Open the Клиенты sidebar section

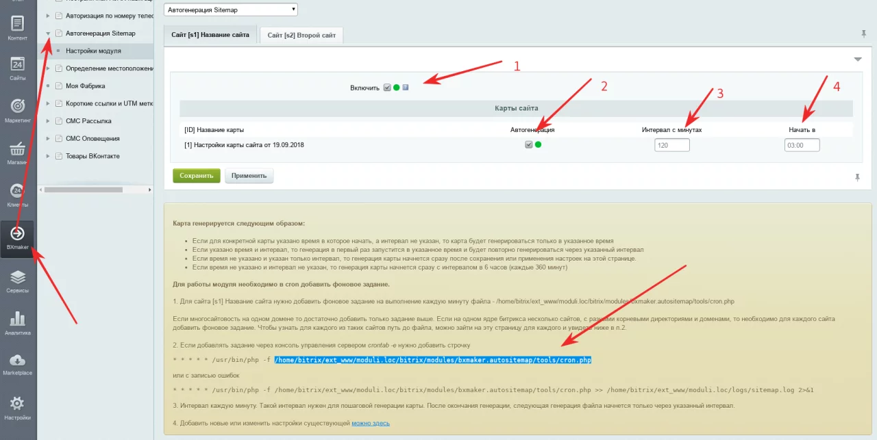pyautogui.click(x=18, y=194)
